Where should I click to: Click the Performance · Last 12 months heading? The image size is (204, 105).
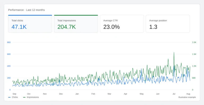click(x=26, y=10)
